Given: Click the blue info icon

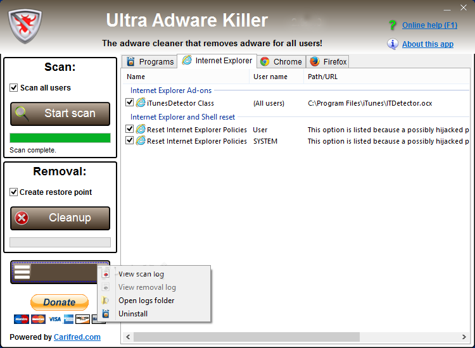Looking at the screenshot, I should [x=393, y=44].
